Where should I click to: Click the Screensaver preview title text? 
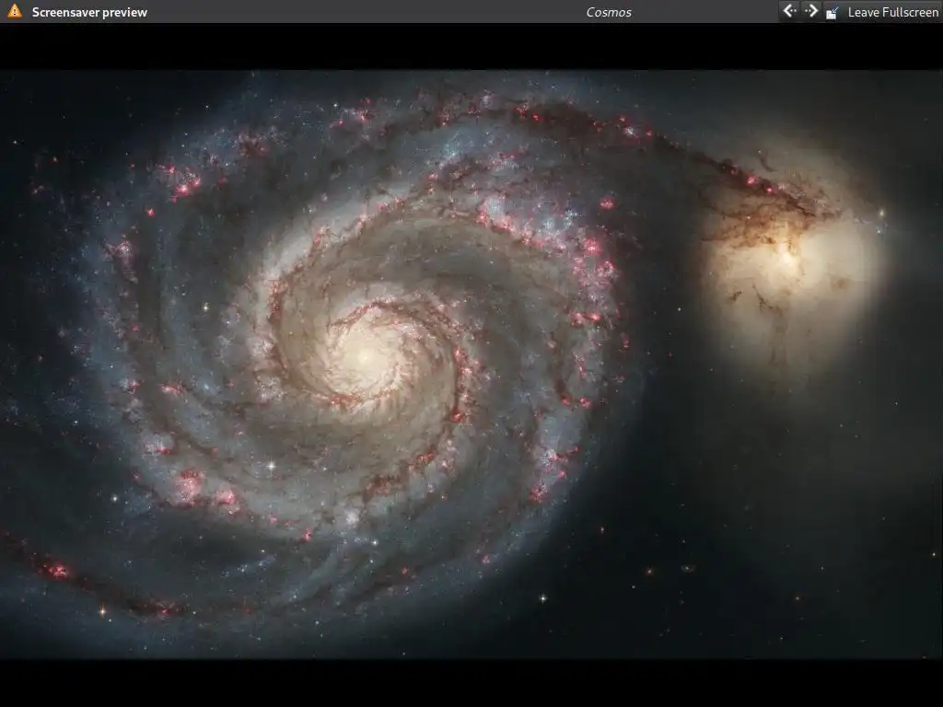click(x=89, y=12)
